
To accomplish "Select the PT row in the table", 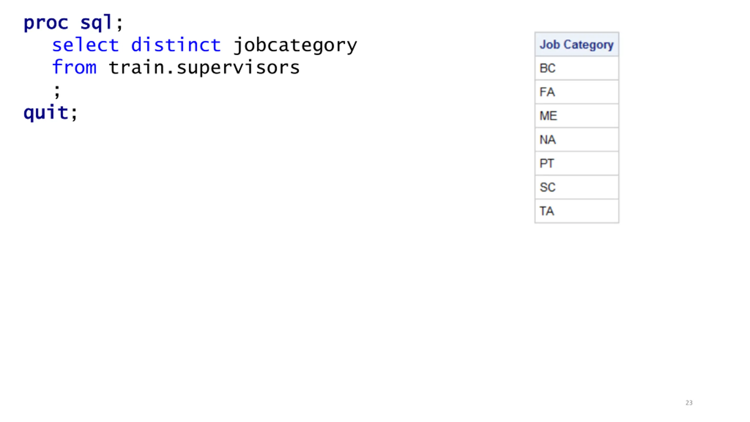I will click(577, 164).
